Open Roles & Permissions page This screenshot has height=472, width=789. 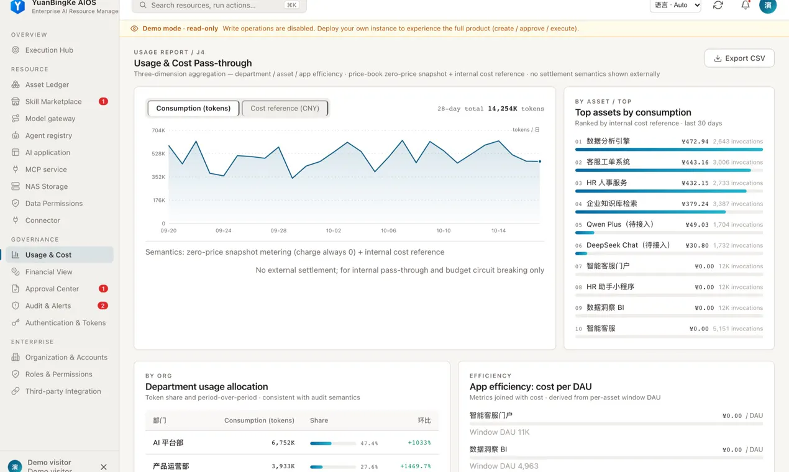pyautogui.click(x=60, y=374)
